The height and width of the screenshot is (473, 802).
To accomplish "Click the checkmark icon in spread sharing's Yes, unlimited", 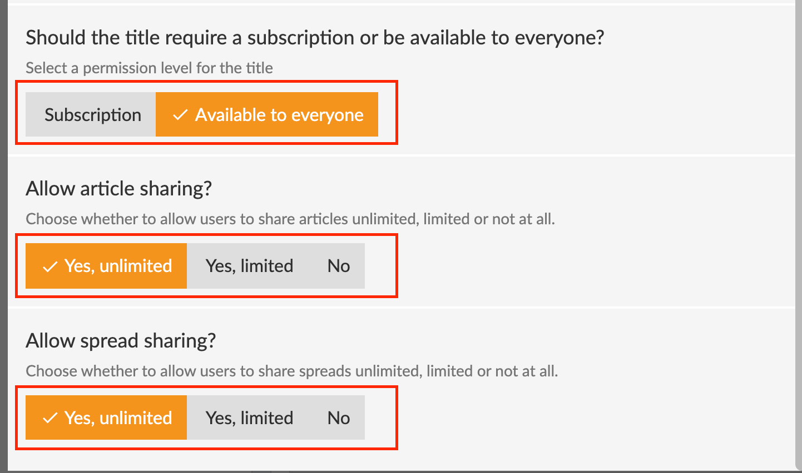I will pyautogui.click(x=50, y=418).
